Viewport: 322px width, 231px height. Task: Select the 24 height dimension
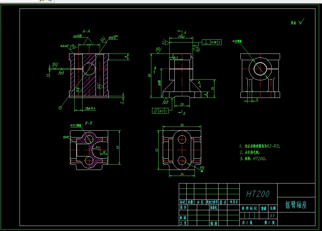click(213, 88)
